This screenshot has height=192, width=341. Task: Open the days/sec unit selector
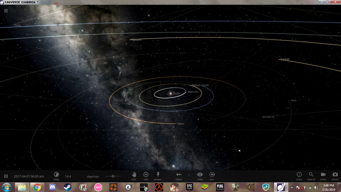[93, 176]
